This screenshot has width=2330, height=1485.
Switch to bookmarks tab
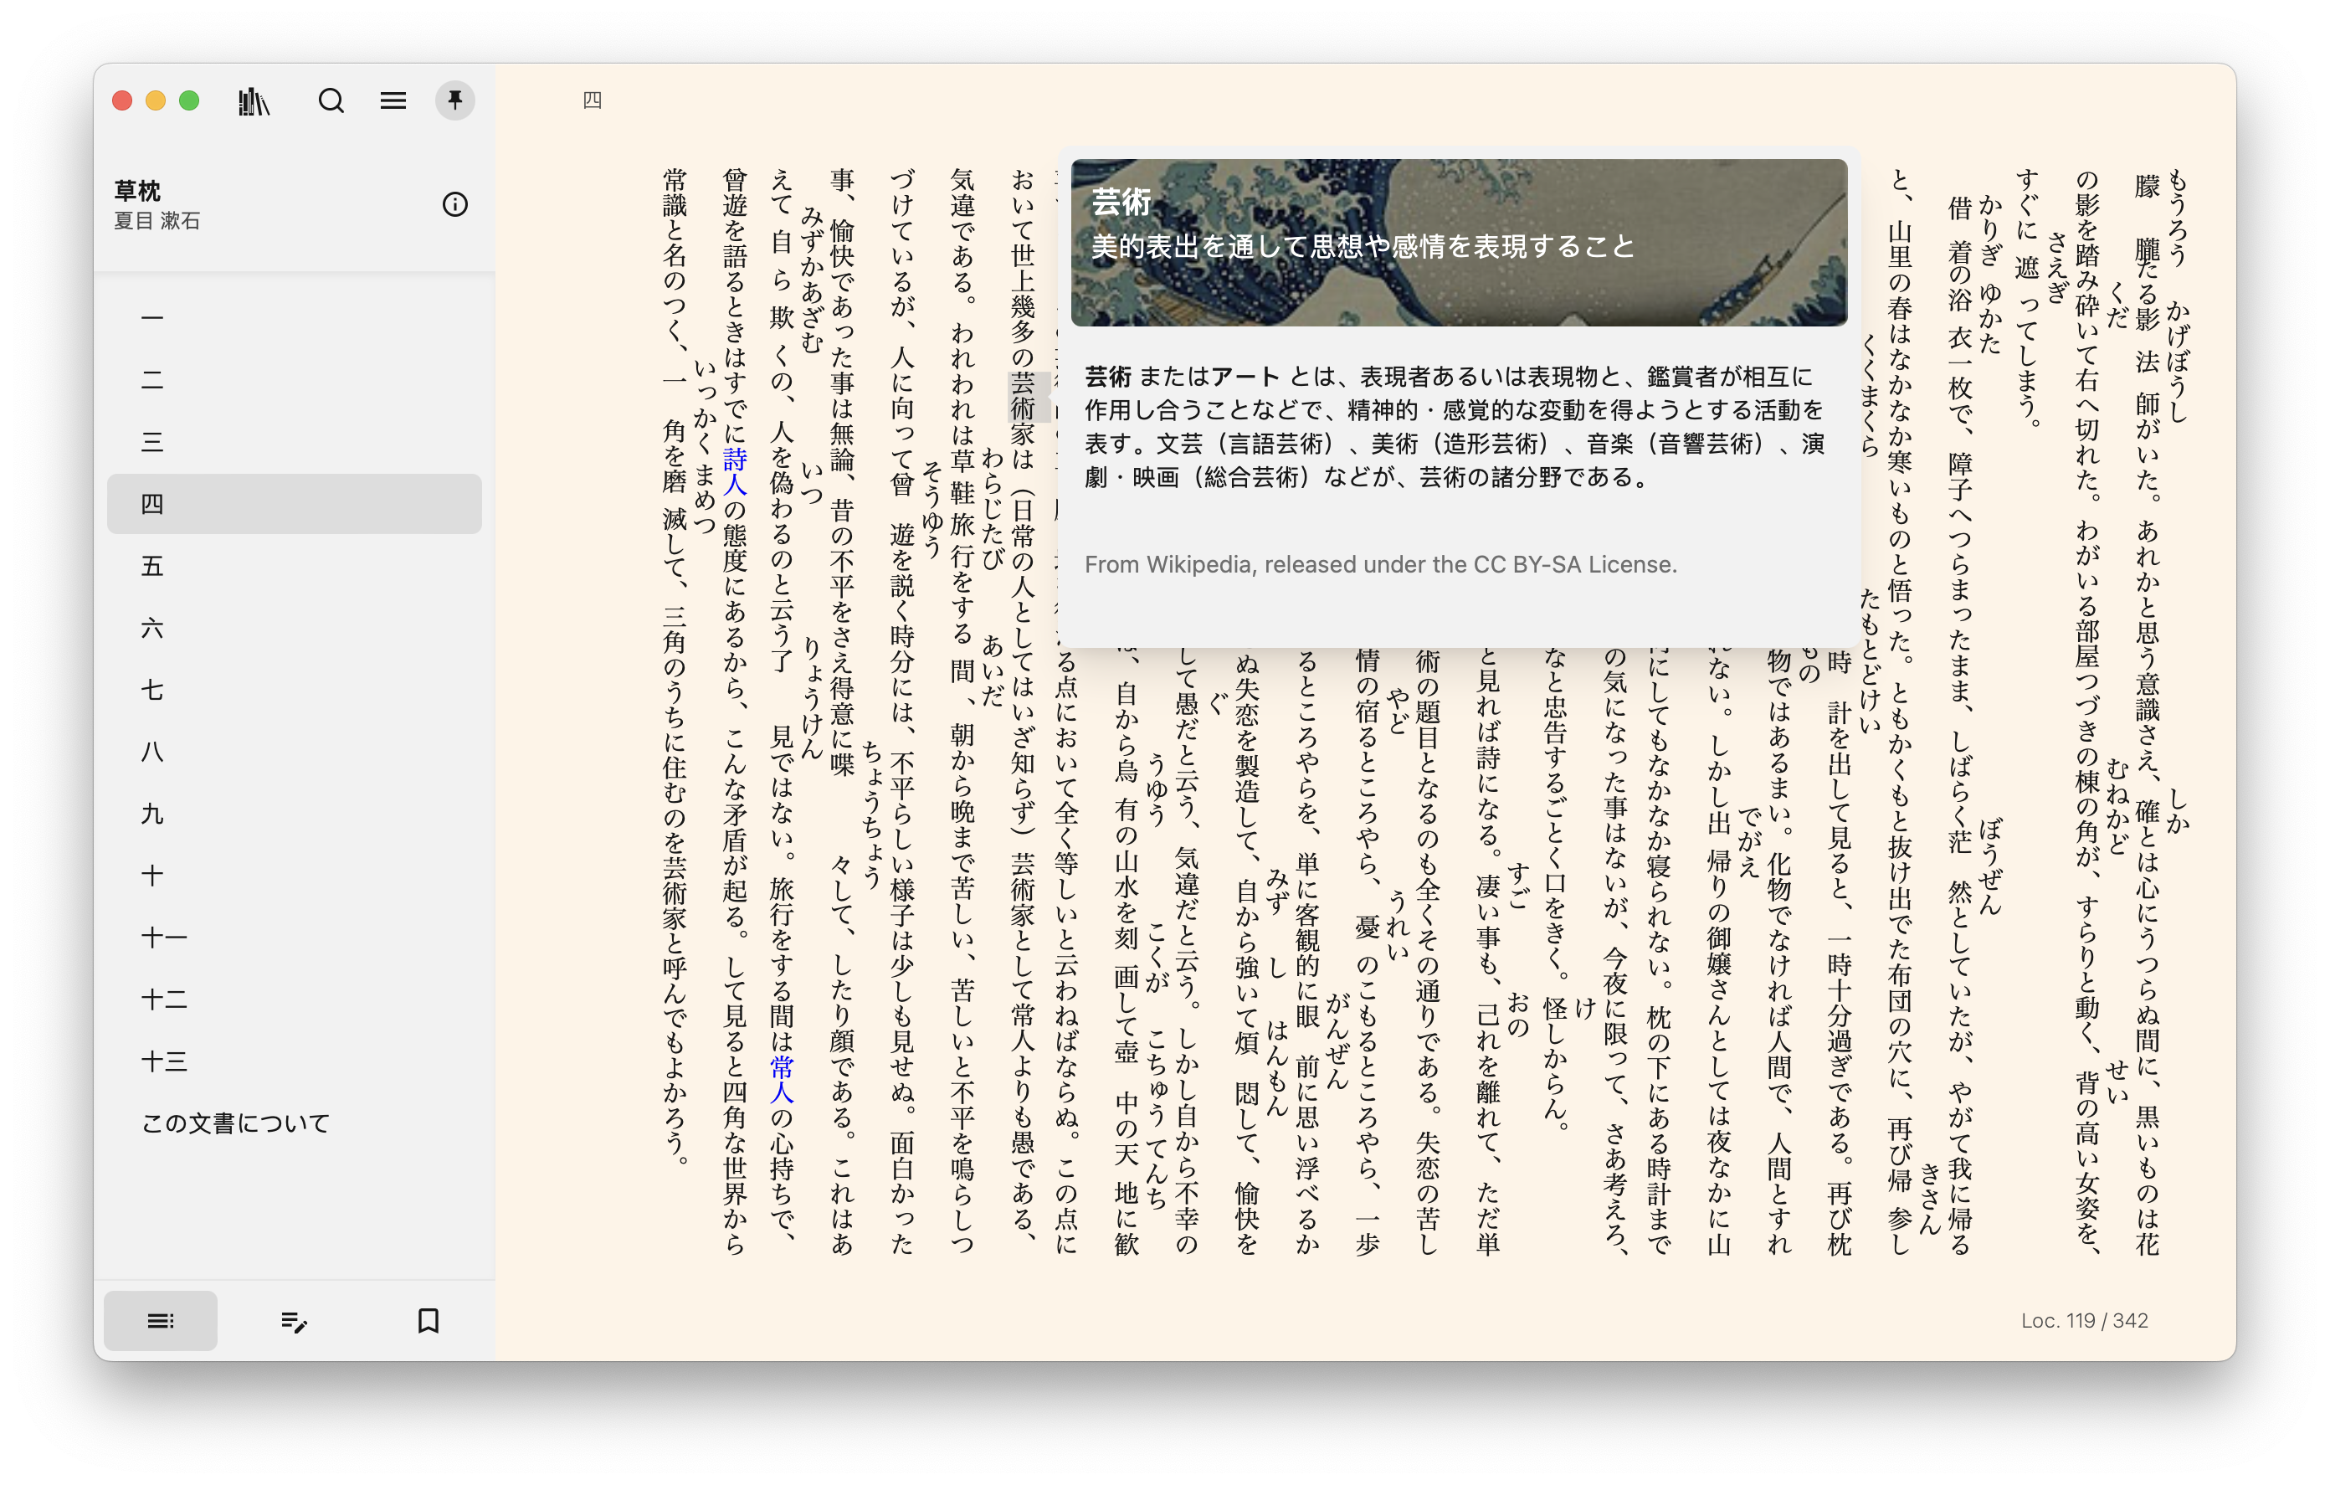tap(428, 1320)
